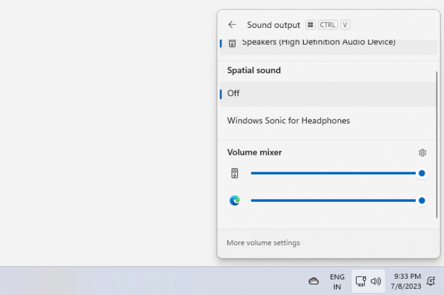The height and width of the screenshot is (295, 444).
Task: Click the Windows key shortcut badge
Action: tap(311, 25)
